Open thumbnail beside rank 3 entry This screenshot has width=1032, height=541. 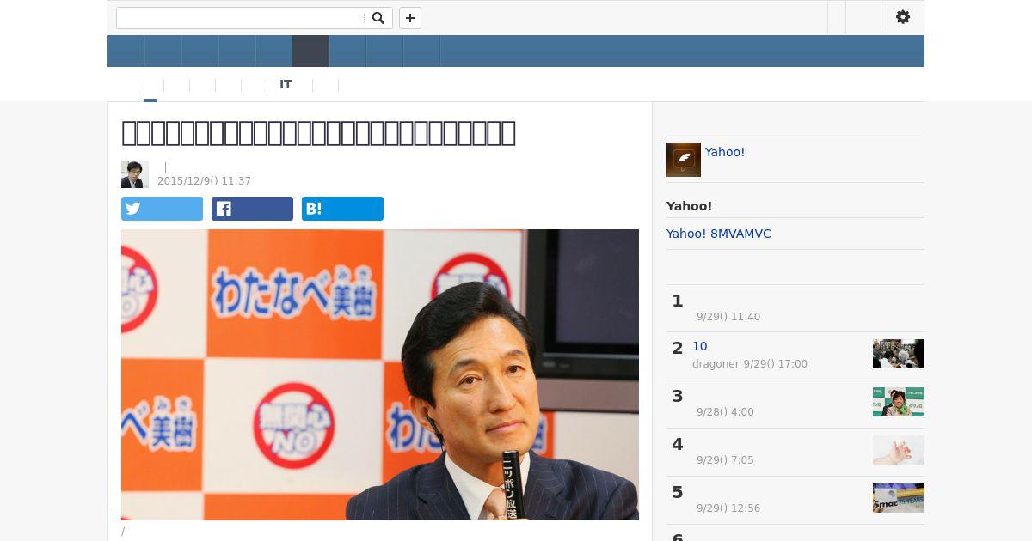[x=899, y=402]
